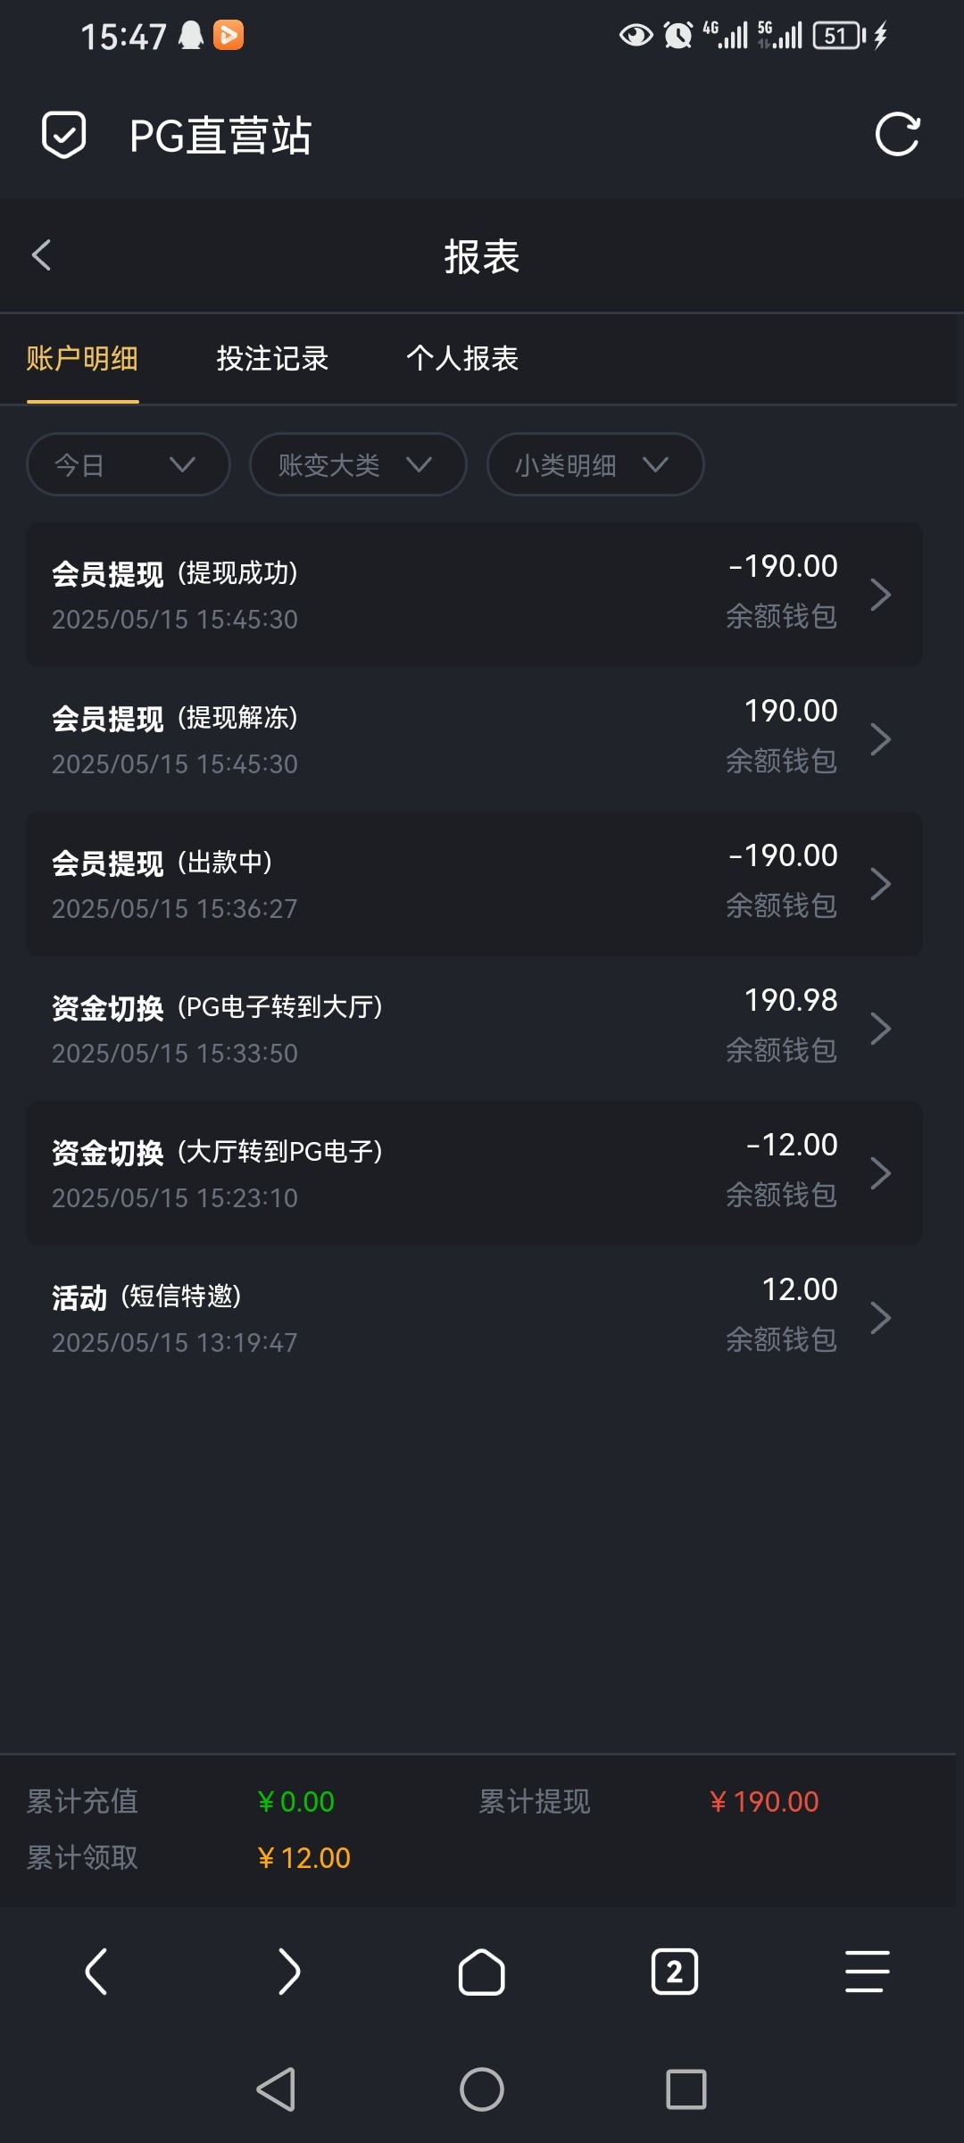Viewport: 964px width, 2143px height.
Task: Open the browser hamburger menu
Action: [867, 1972]
